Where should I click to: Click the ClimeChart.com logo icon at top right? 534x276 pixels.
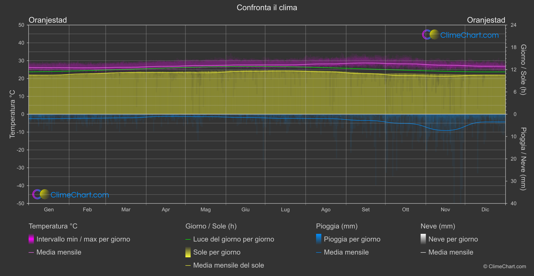pos(430,35)
